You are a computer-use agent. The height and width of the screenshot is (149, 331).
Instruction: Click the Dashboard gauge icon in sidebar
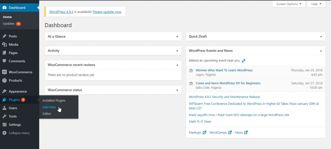pyautogui.click(x=5, y=8)
